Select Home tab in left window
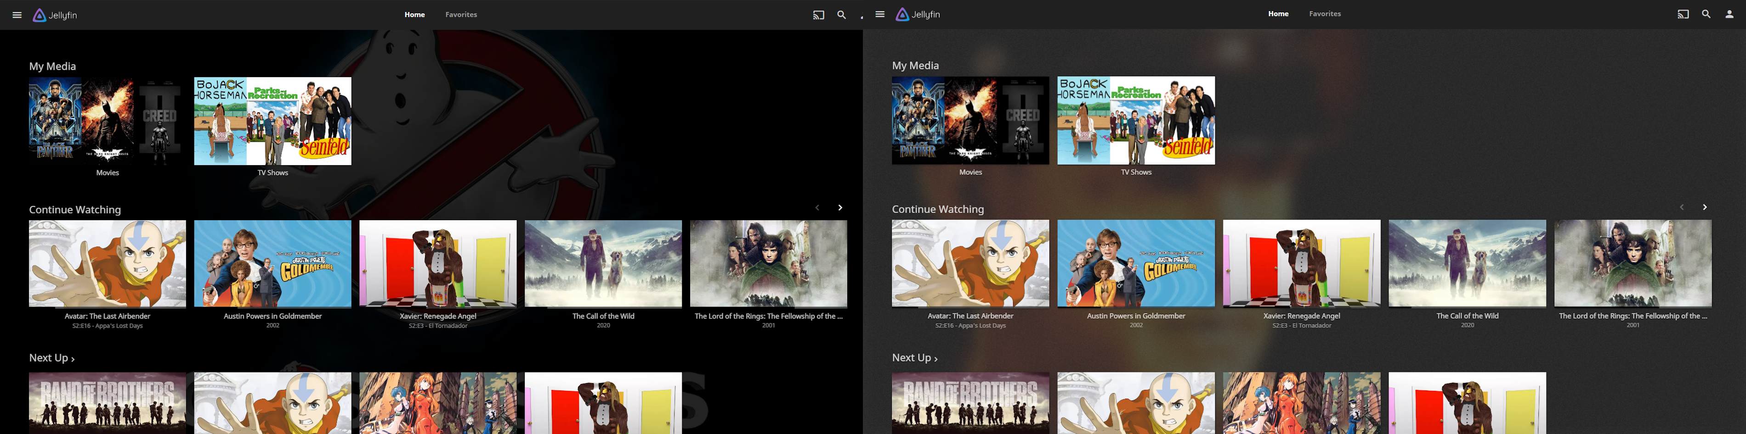The height and width of the screenshot is (434, 1746). pos(415,15)
